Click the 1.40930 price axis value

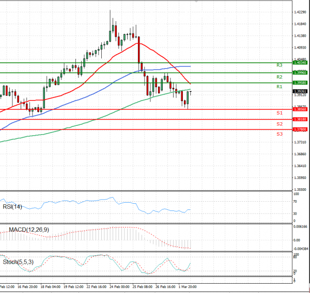(x=300, y=48)
